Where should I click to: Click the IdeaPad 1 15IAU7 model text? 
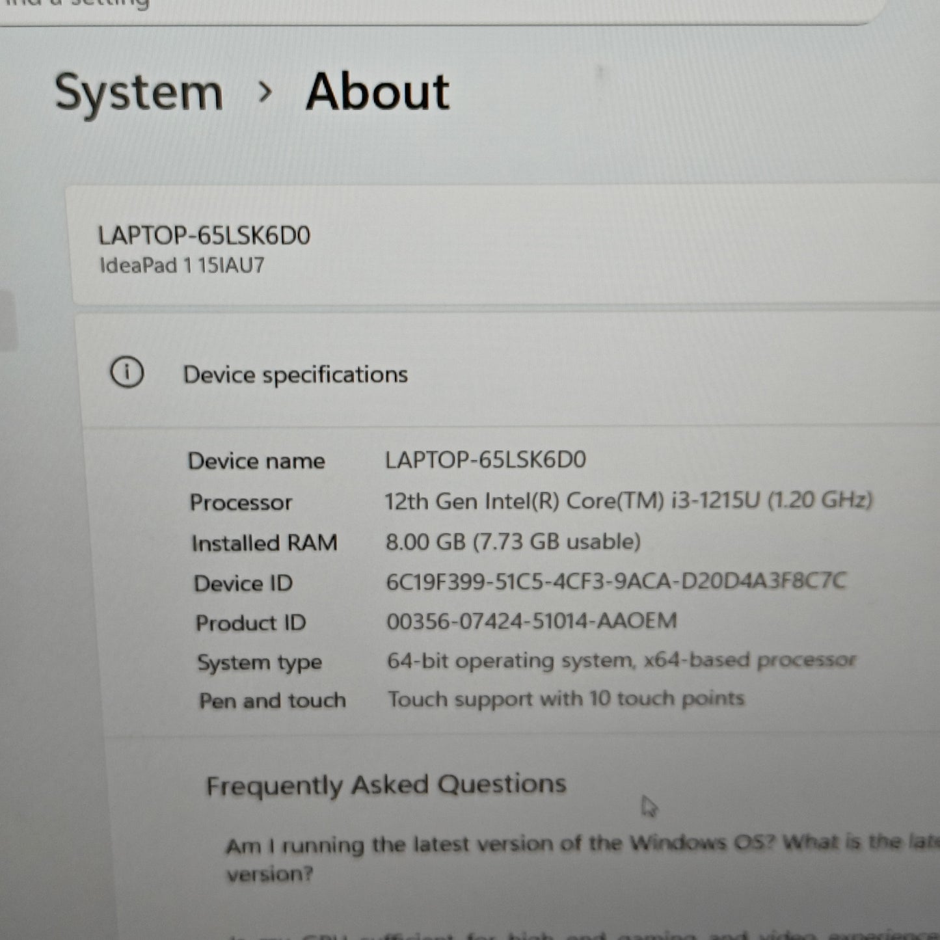[x=181, y=265]
